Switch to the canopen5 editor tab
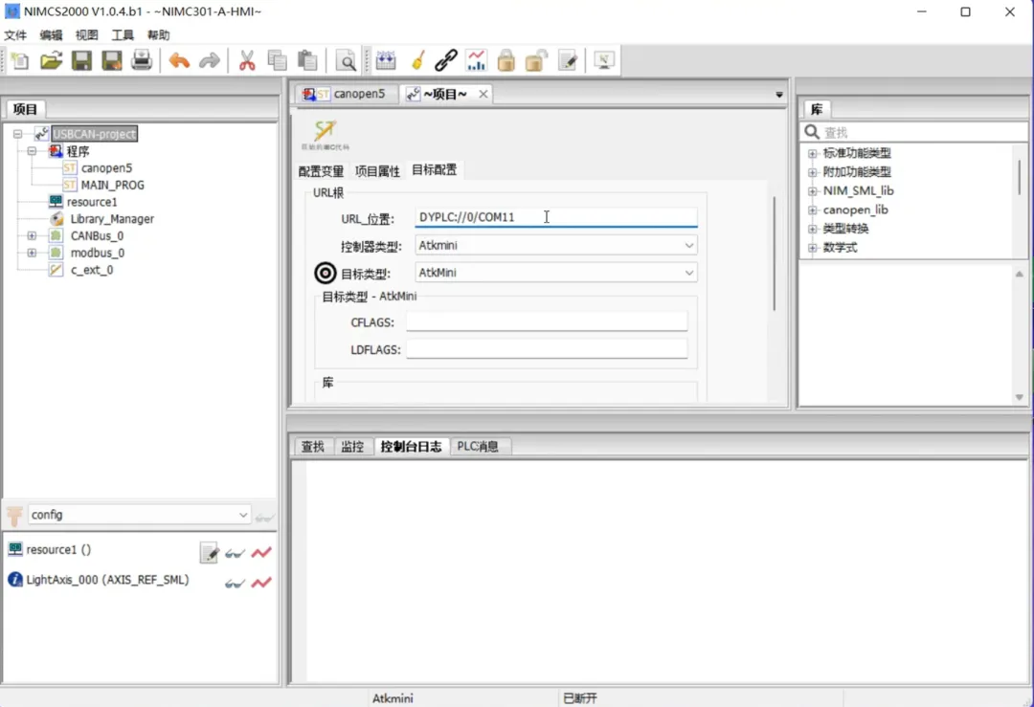This screenshot has width=1034, height=707. (347, 94)
